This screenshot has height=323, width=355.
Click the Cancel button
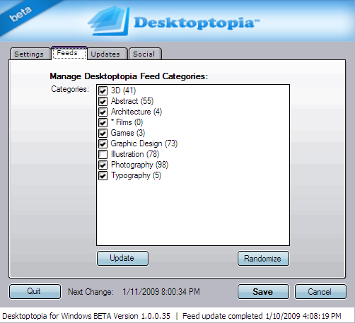point(320,292)
